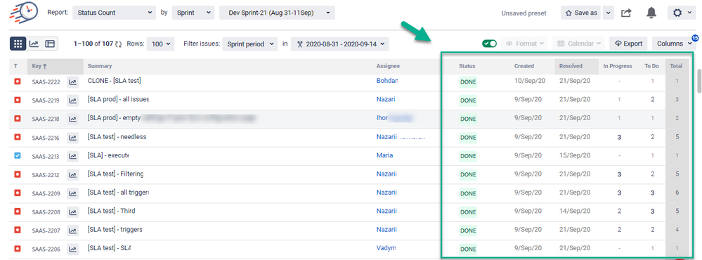Viewport: 702px width, 260px height.
Task: Click Summary column header
Action: [x=99, y=66]
